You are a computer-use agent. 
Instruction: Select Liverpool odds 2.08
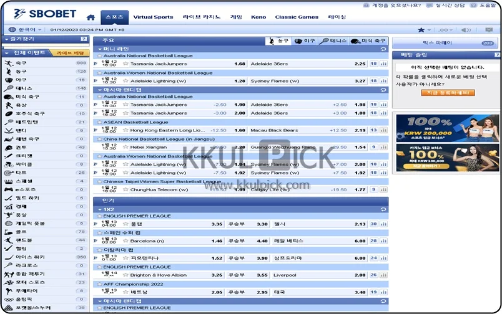point(360,275)
